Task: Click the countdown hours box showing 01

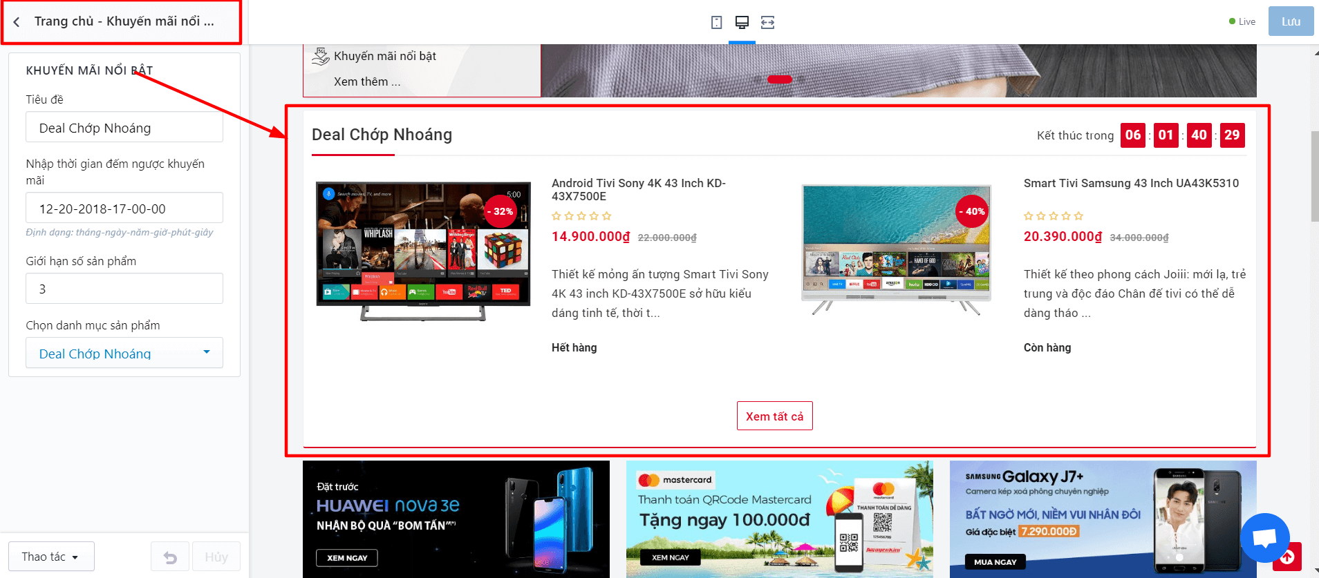Action: click(x=1166, y=135)
